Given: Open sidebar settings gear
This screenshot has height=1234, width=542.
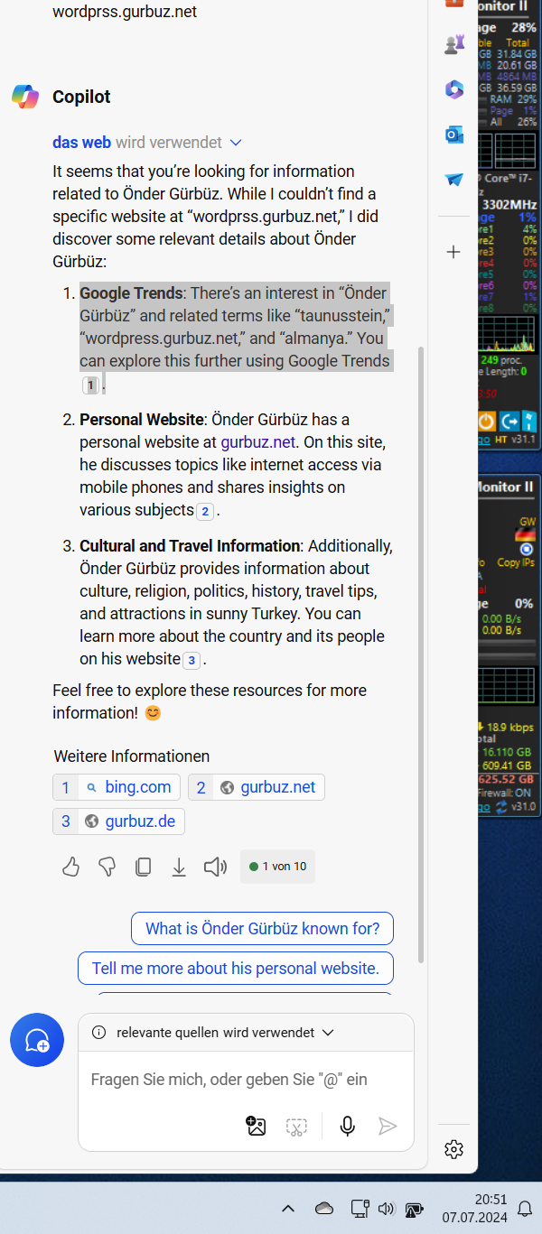Looking at the screenshot, I should tap(454, 1149).
